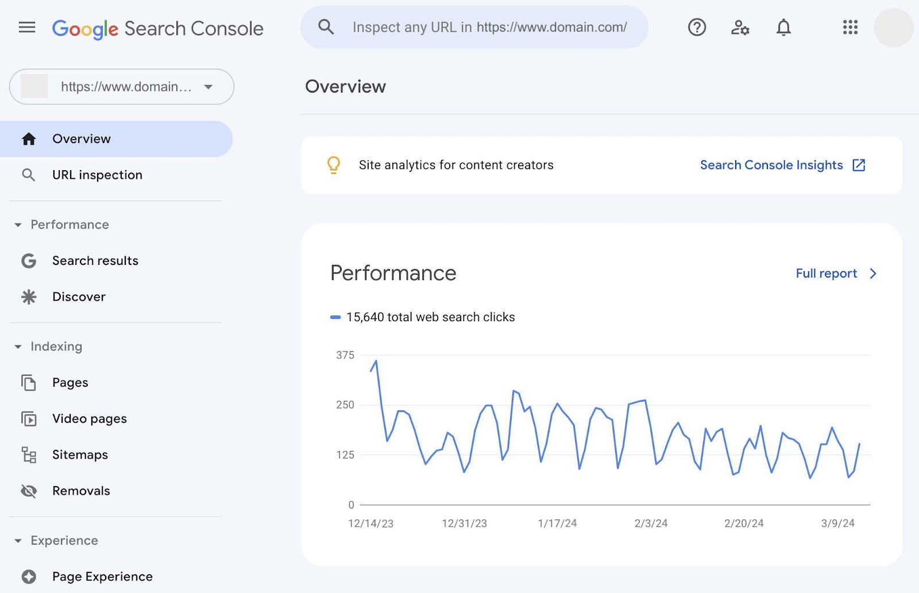
Task: Open user settings and permissions icon
Action: [x=740, y=27]
